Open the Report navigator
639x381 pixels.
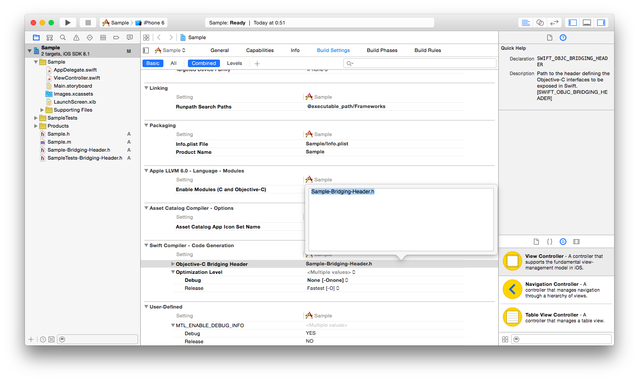point(130,38)
